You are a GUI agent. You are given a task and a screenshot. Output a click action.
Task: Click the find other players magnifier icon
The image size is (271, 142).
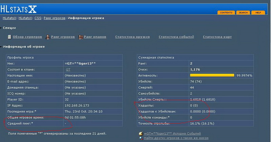pyautogui.click(x=141, y=138)
